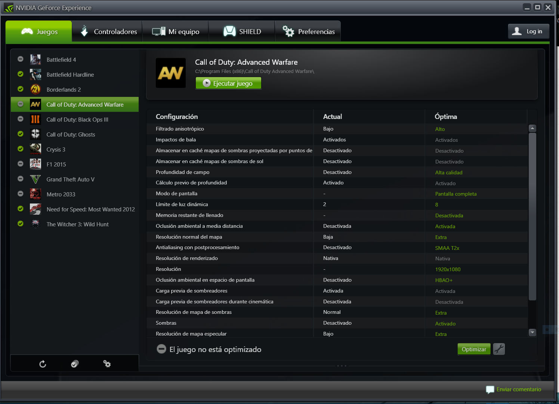Select Call of Duty: Black Ops III
Screen dimensions: 559x404
pos(77,120)
